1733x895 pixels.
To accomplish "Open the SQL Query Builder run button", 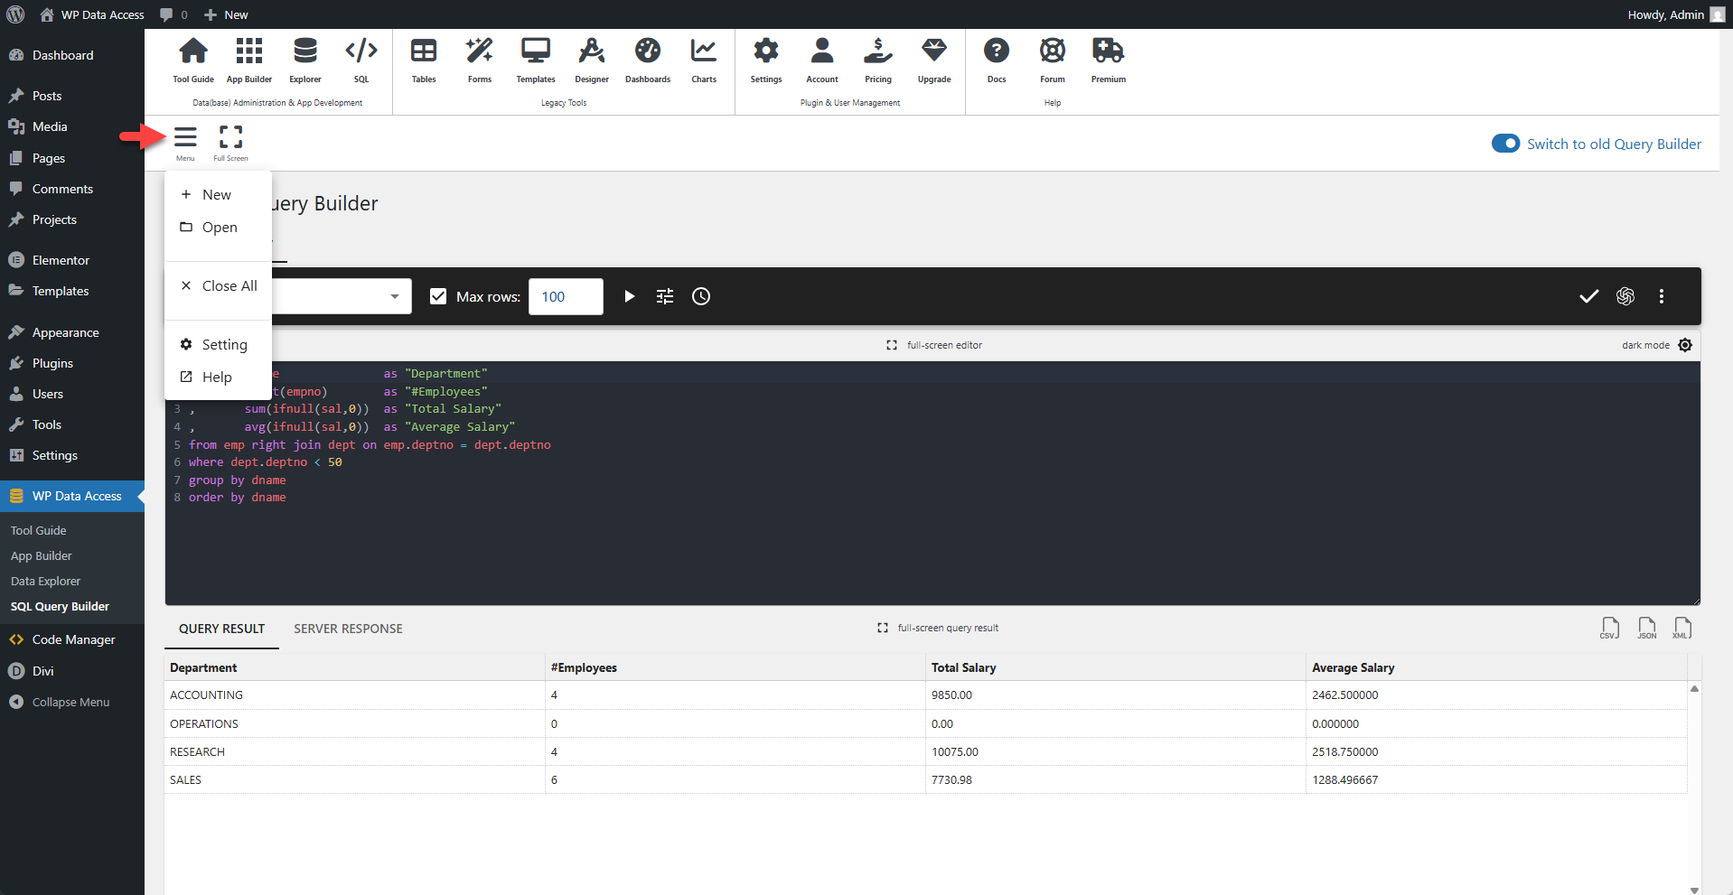I will pyautogui.click(x=629, y=296).
